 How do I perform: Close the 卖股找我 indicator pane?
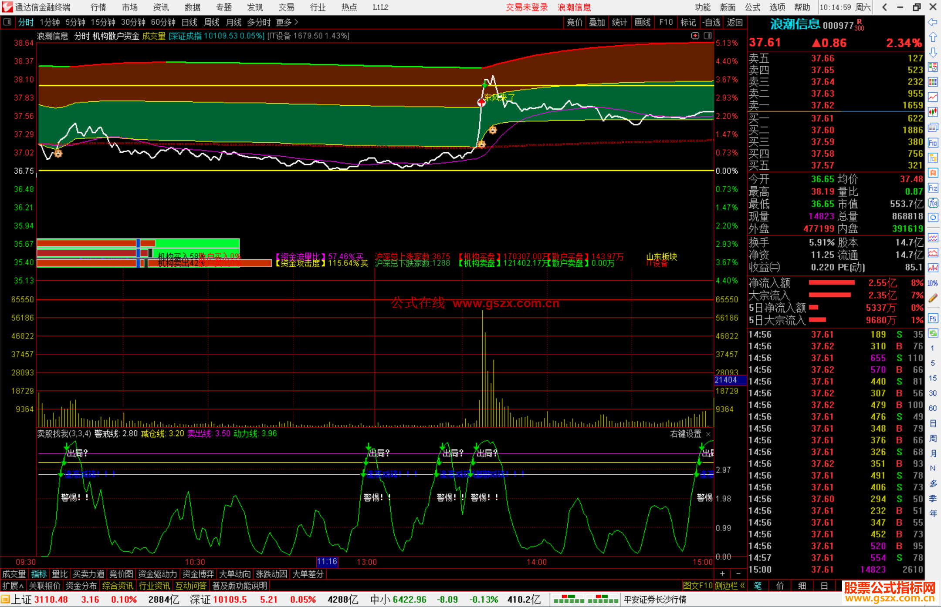tap(708, 434)
